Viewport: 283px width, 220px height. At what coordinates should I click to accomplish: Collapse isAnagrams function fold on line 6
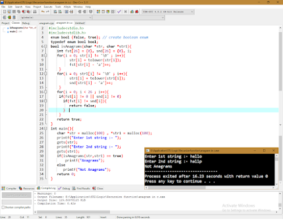click(45, 46)
